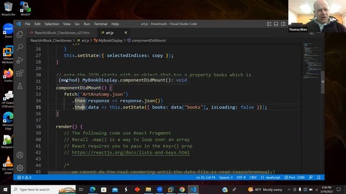Open notifications bell in status bar
Screen dimensions: 346x194
318,177
